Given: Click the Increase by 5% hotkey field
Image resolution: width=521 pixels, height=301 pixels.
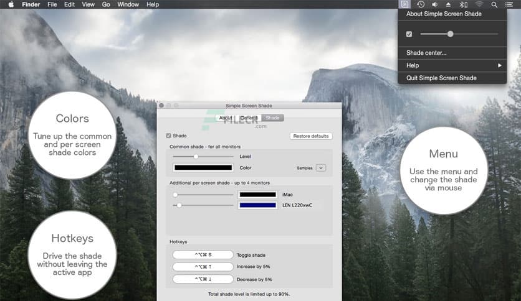Looking at the screenshot, I should point(203,267).
